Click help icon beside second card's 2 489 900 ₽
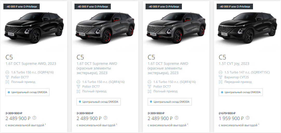281x133 pixels. (x=106, y=118)
